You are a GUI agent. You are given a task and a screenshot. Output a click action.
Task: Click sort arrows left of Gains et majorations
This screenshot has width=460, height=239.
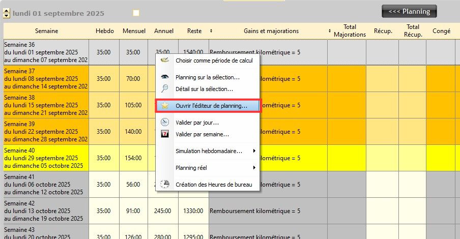(x=211, y=31)
